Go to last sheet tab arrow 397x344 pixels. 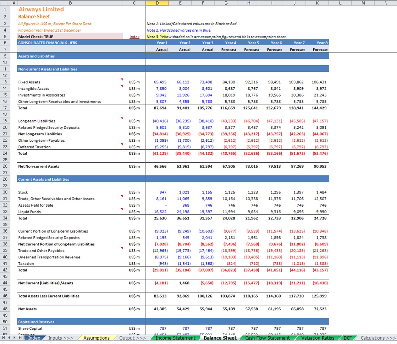[20, 338]
